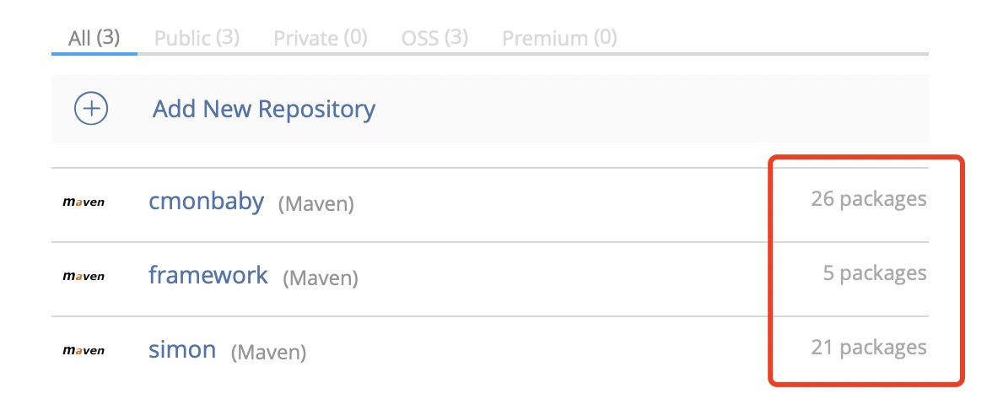Click (Maven) label next to simon

tap(269, 352)
